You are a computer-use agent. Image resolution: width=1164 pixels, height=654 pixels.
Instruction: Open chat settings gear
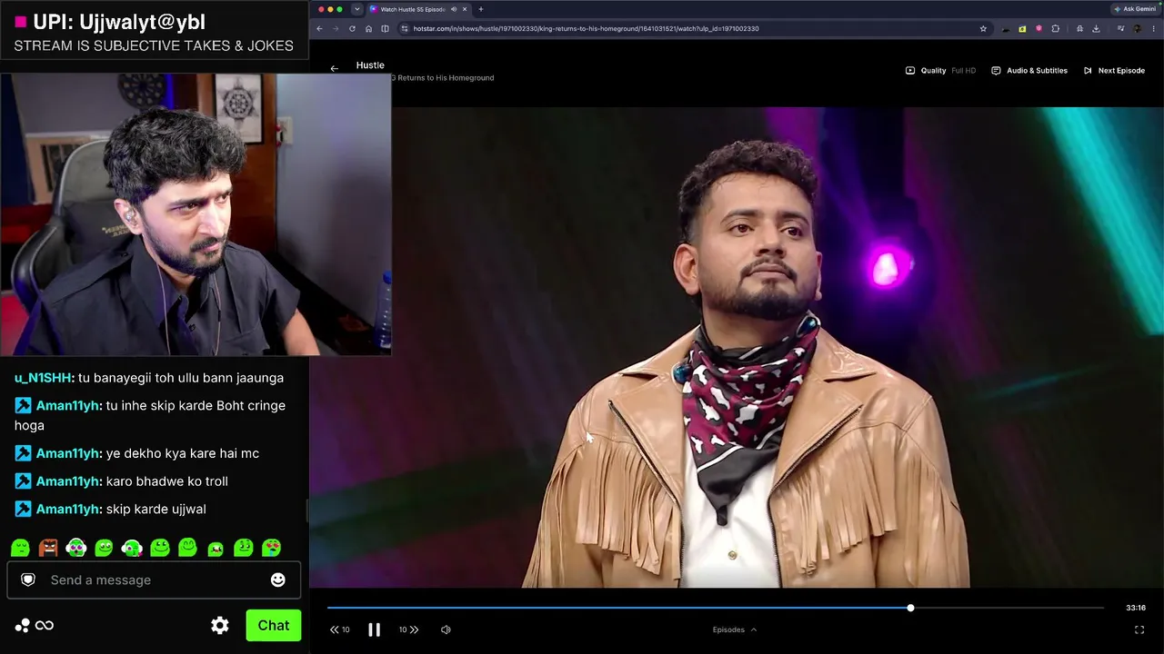pyautogui.click(x=220, y=625)
